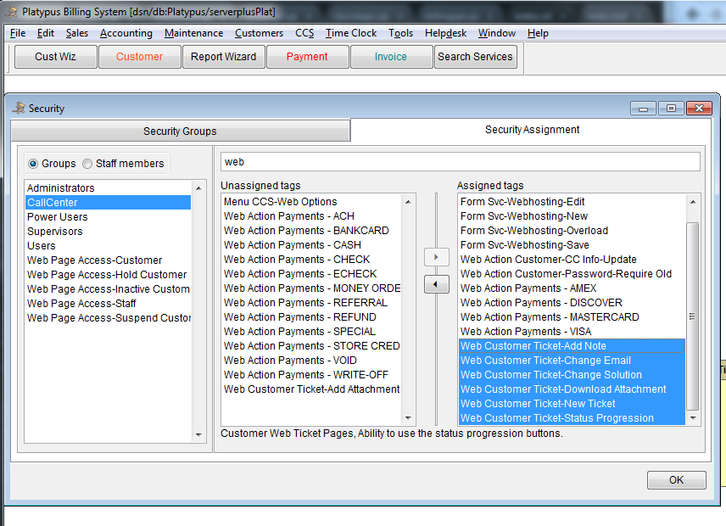Viewport: 726px width, 526px height.
Task: Open the Helpdesk menu
Action: [x=445, y=33]
